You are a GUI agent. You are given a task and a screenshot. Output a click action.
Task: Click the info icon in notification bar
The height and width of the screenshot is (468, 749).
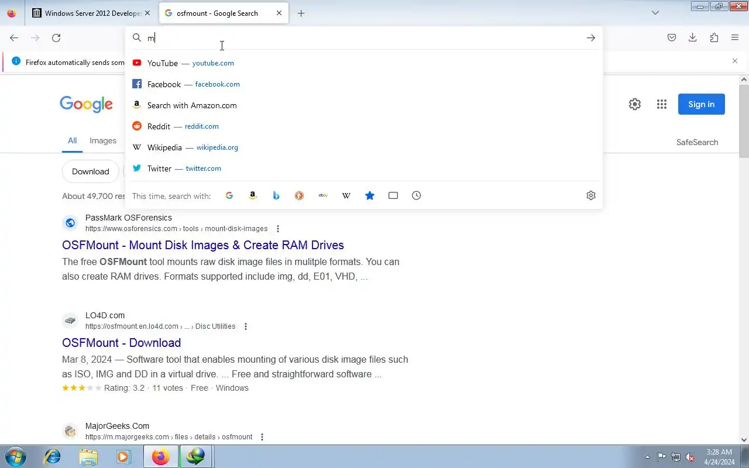(16, 61)
